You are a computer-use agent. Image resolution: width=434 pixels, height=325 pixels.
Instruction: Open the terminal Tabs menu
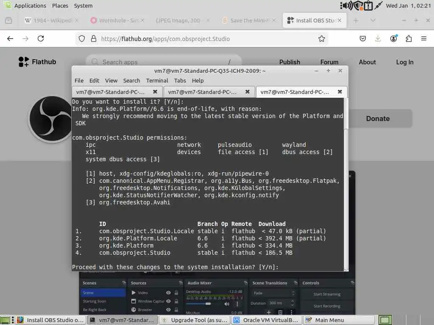(180, 80)
